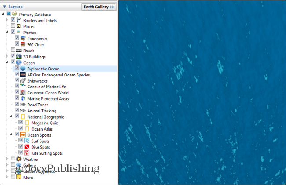Screen dimensions: 286x185
Task: Select the Photos layer label
Action: (x=29, y=33)
